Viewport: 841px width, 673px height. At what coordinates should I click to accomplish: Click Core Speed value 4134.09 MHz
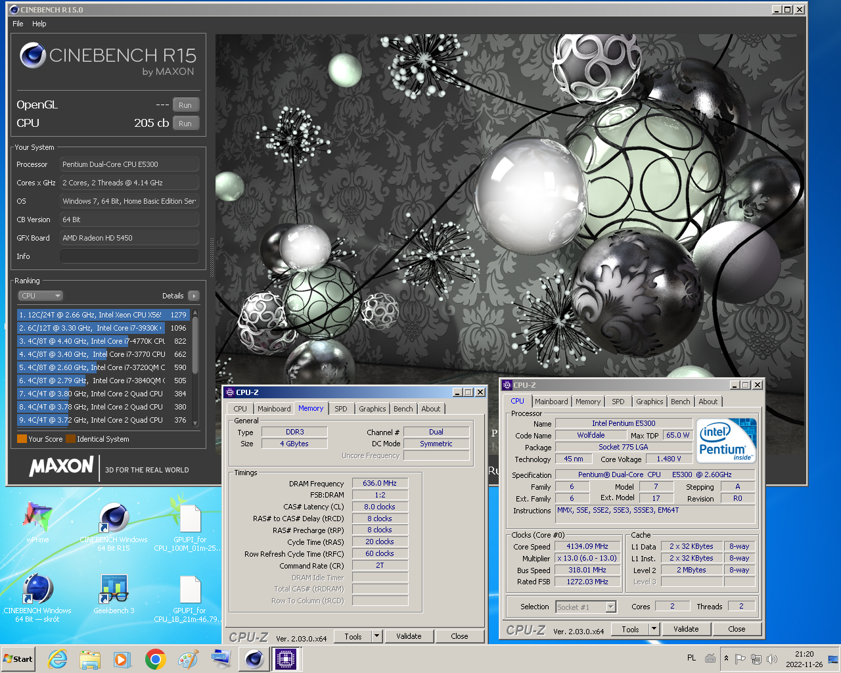[x=587, y=546]
